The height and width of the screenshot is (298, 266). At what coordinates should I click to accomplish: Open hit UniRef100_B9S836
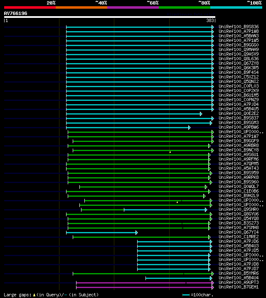pos(239,27)
